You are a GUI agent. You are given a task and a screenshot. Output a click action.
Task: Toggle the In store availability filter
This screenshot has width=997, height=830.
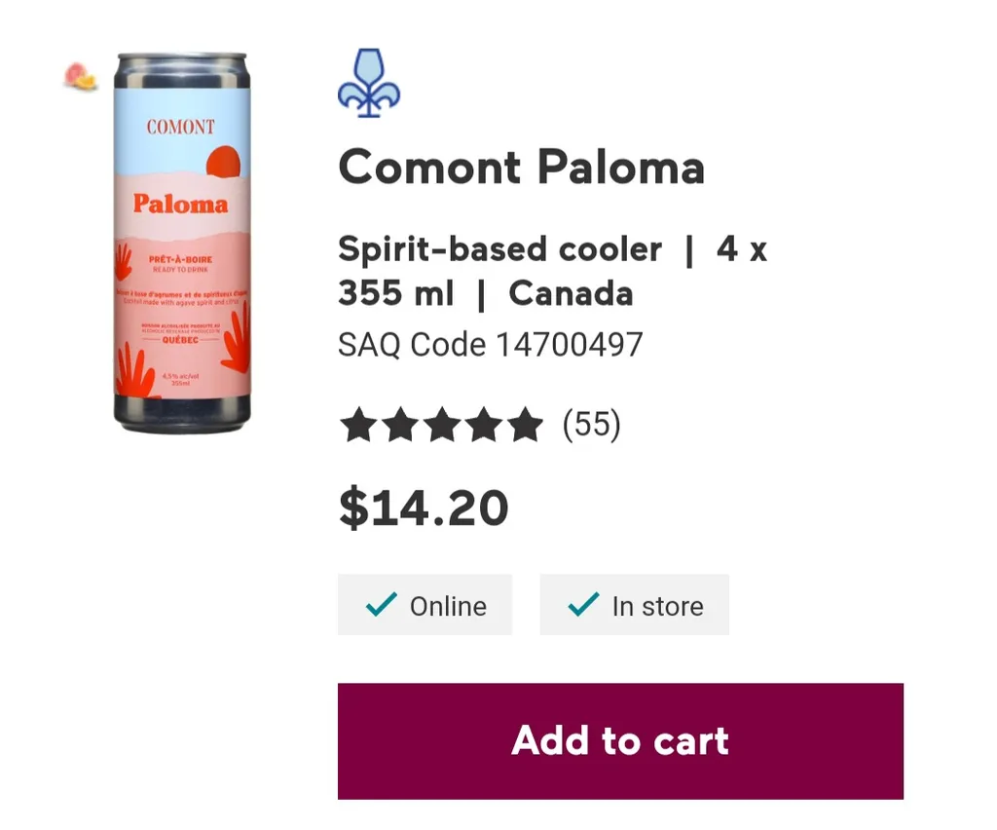click(x=634, y=604)
